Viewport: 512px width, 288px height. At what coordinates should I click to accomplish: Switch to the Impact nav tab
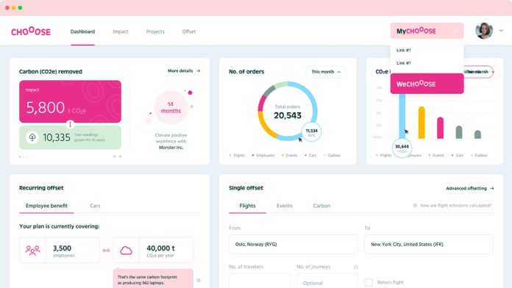click(121, 32)
